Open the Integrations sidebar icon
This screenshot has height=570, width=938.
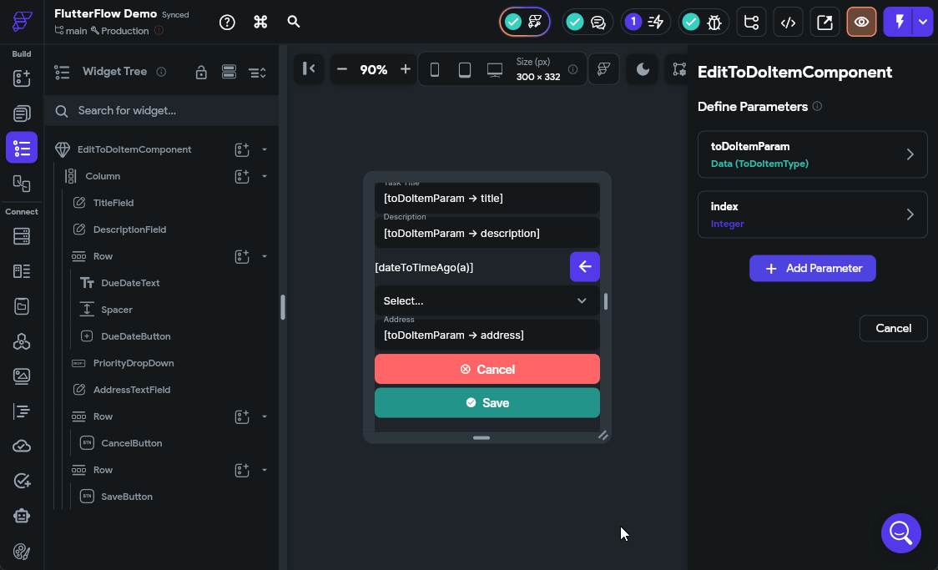(22, 341)
